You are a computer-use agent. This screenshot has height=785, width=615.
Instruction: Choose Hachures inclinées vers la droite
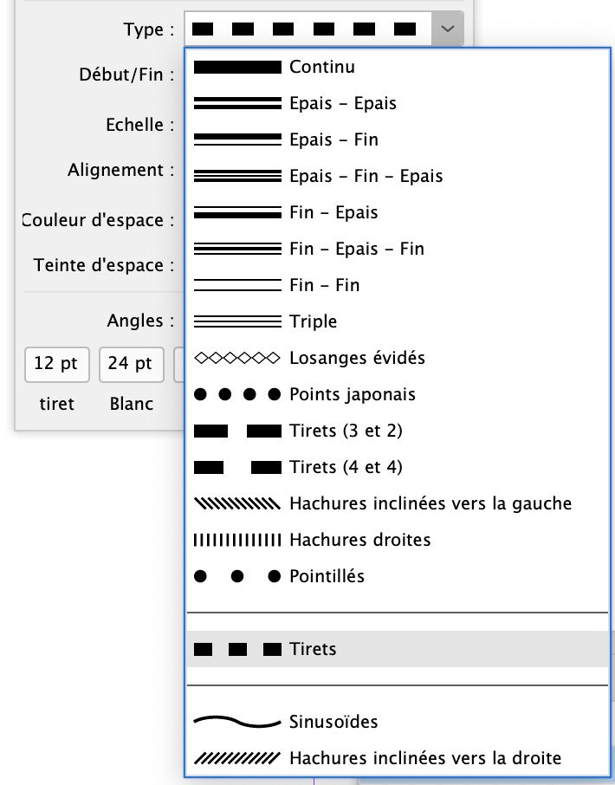point(424,758)
